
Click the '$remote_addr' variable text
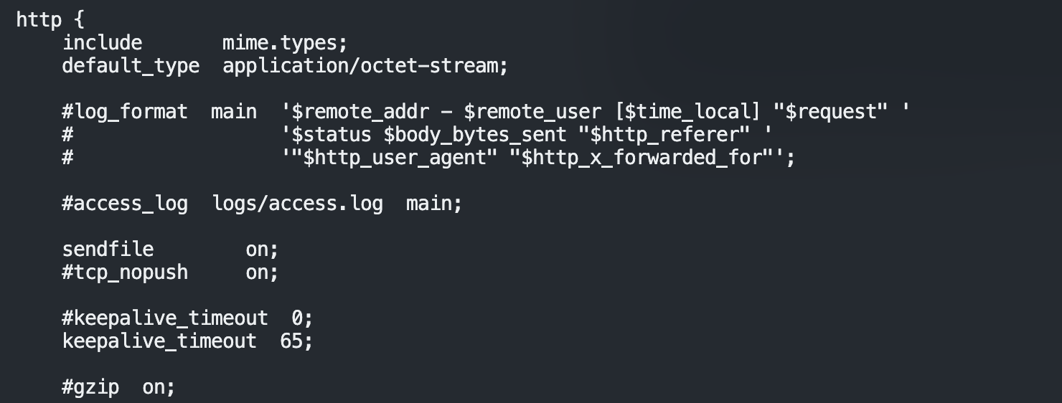[x=365, y=112]
